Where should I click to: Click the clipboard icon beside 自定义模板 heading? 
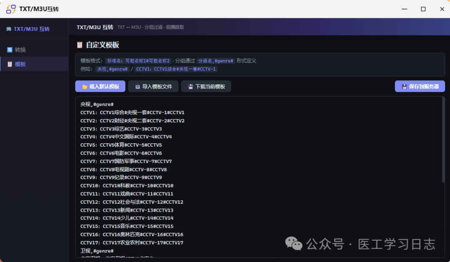(79, 45)
